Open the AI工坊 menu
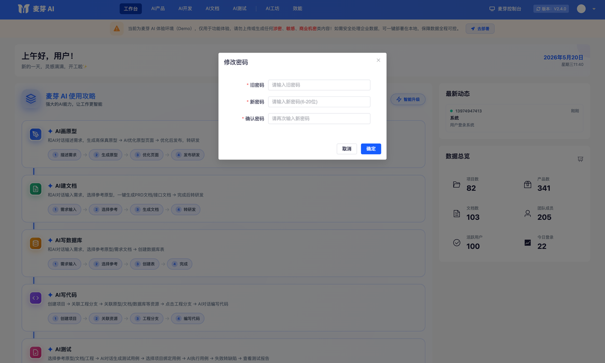Image resolution: width=605 pixels, height=363 pixels. 272,9
